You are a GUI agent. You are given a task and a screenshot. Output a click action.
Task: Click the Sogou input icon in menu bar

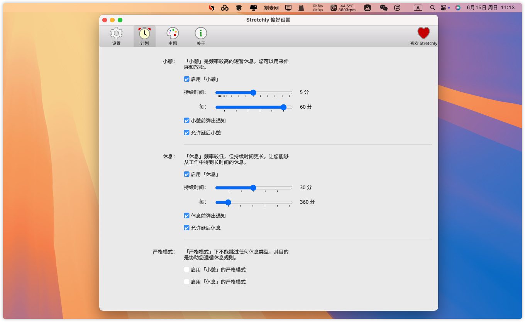coord(211,8)
